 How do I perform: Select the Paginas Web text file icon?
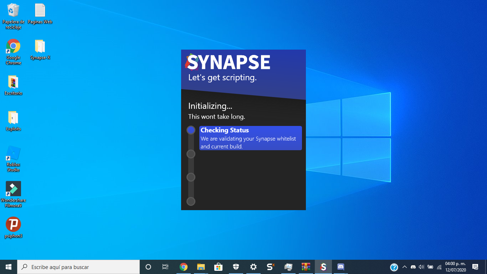pos(40,14)
